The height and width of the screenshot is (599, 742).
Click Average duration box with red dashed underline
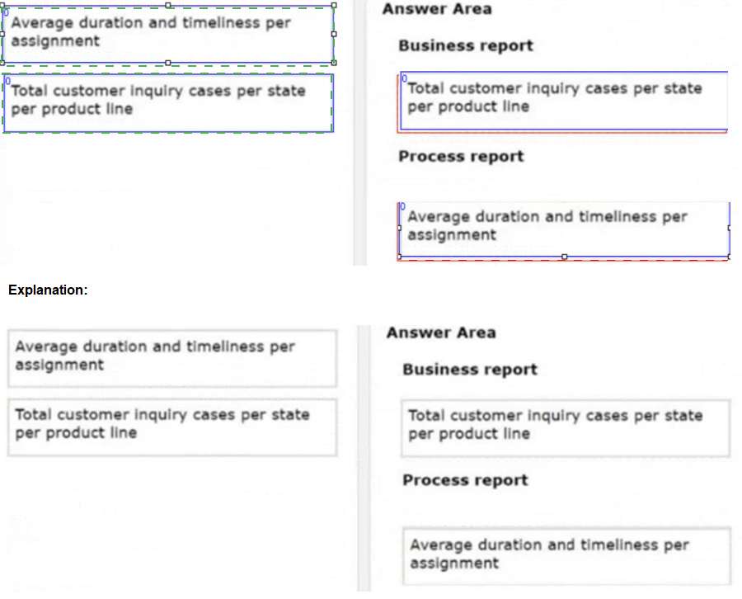point(564,230)
